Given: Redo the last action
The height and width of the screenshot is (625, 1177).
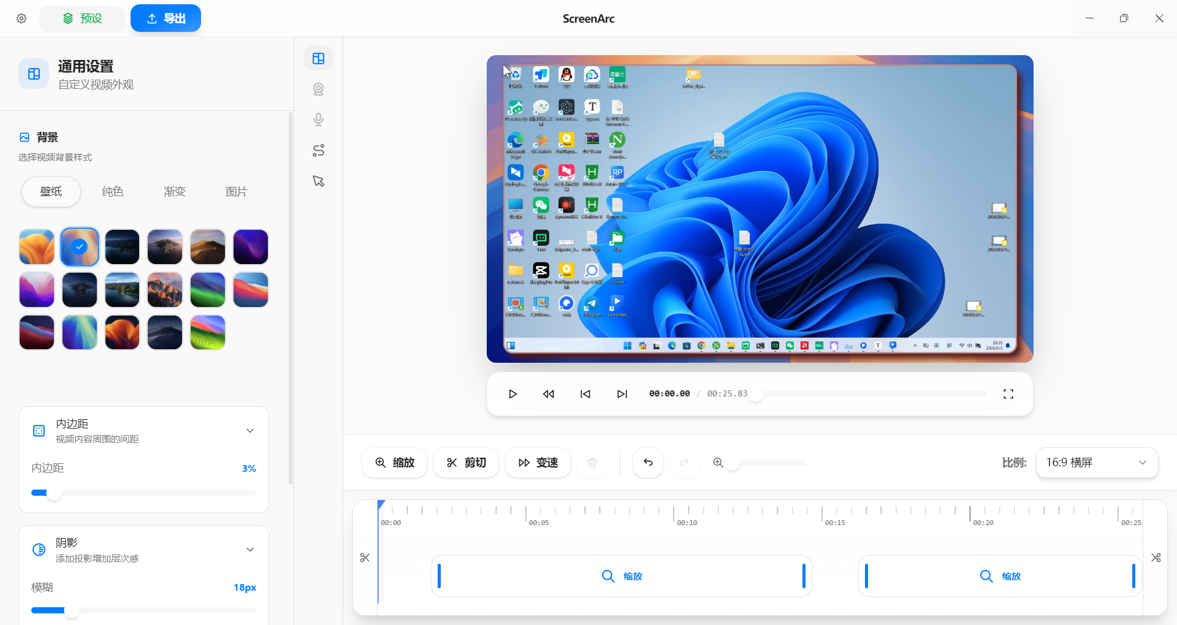Looking at the screenshot, I should pos(685,463).
